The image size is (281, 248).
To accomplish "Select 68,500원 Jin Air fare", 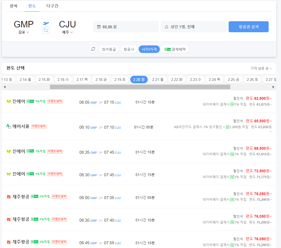I will [259, 148].
